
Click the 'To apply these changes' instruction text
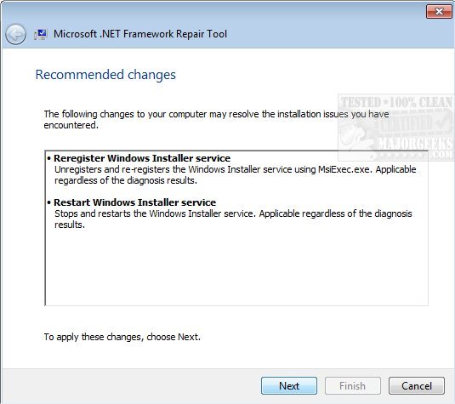tap(122, 337)
